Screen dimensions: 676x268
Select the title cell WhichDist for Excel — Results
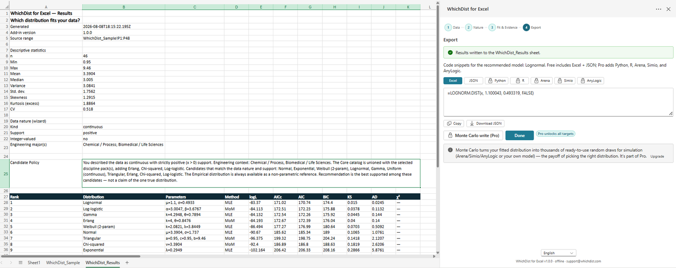pyautogui.click(x=46, y=14)
